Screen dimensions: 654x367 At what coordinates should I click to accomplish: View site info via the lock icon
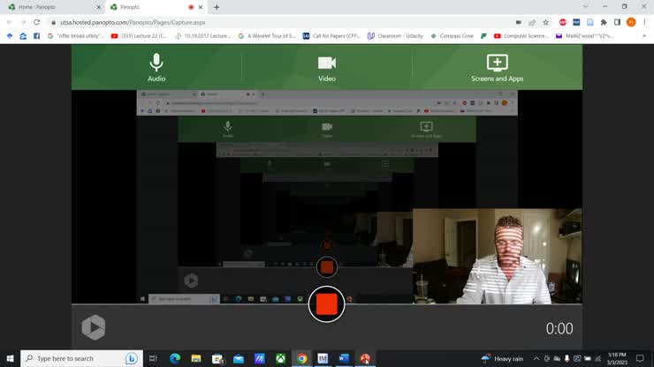coord(53,22)
